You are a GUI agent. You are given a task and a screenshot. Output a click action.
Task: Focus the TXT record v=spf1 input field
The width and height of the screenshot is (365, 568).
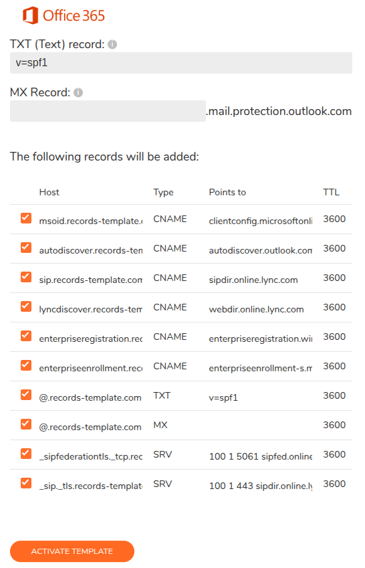click(x=181, y=63)
